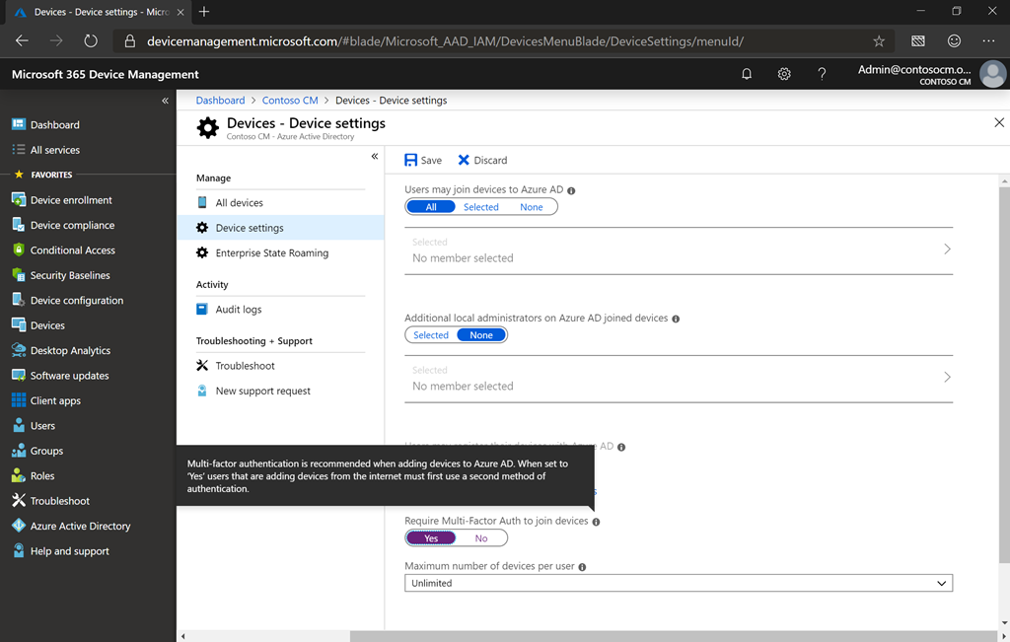Bookmark page with the star icon
Viewport: 1010px width, 642px height.
(879, 41)
